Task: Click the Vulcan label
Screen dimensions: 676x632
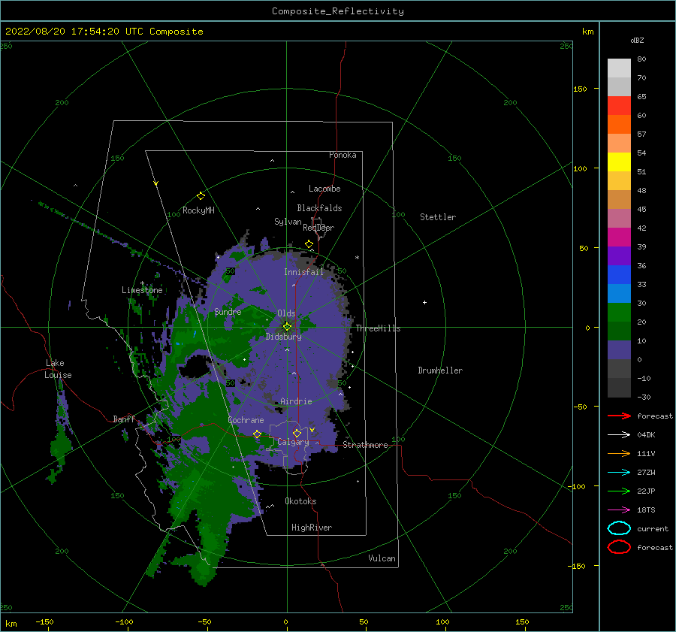Action: 382,558
